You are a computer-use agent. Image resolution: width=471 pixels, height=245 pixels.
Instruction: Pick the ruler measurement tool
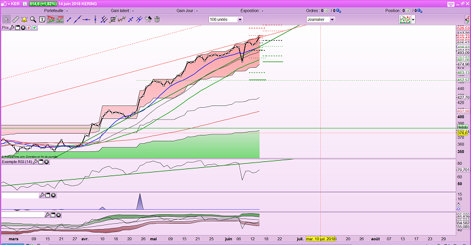click(x=15, y=19)
